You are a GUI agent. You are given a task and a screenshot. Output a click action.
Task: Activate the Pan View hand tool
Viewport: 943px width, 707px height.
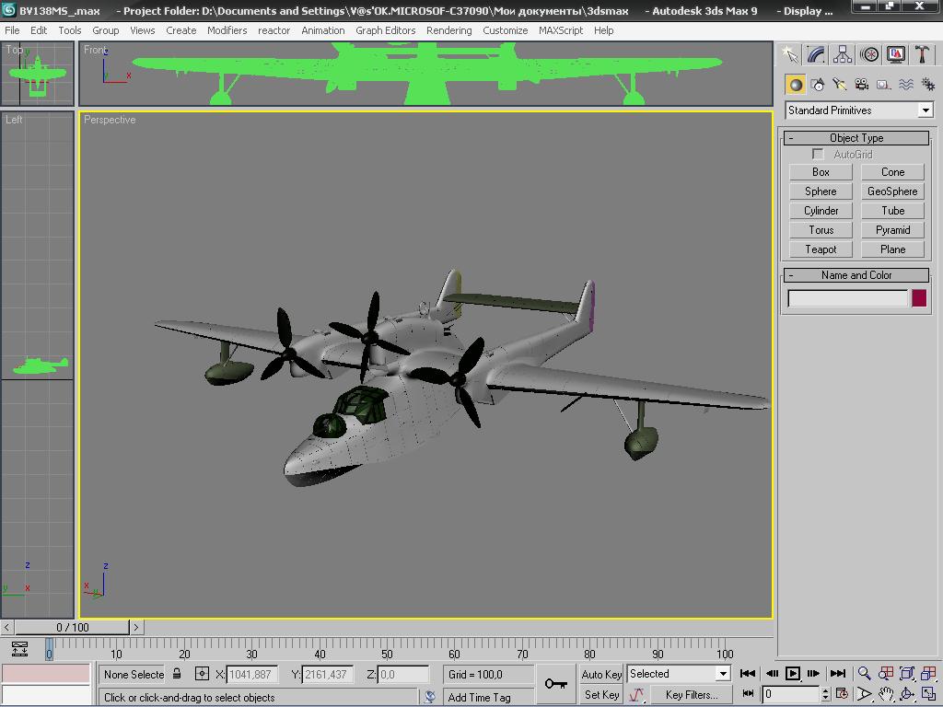[x=886, y=694]
